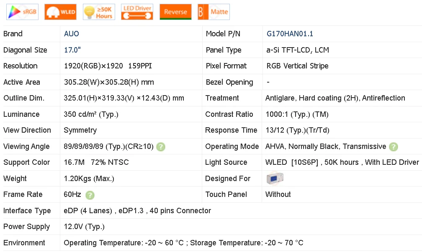
Task: Click the 'Frame Rate' row label
Action: pyautogui.click(x=23, y=194)
